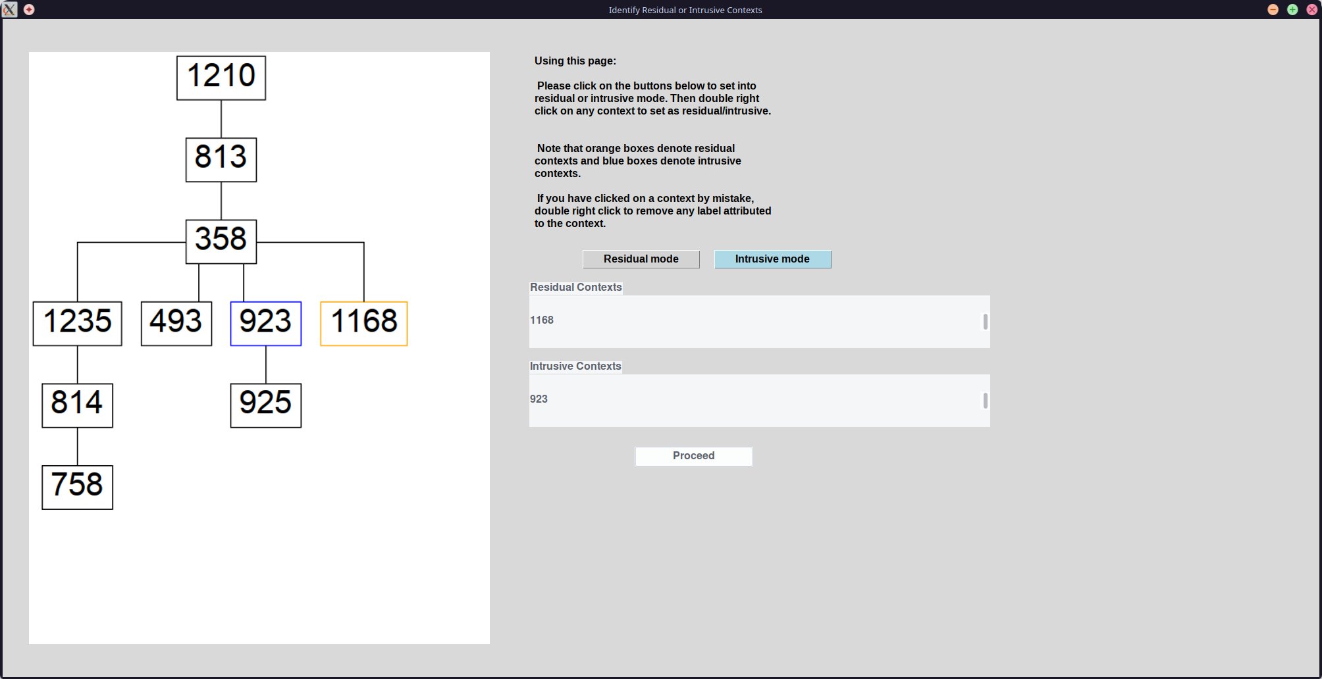The height and width of the screenshot is (679, 1322).
Task: Maximize the window with green button
Action: click(1292, 9)
